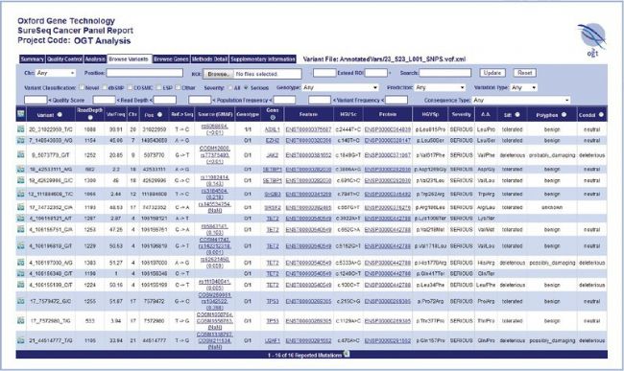
Task: Open the Genotype dropdown
Action: tap(340, 87)
